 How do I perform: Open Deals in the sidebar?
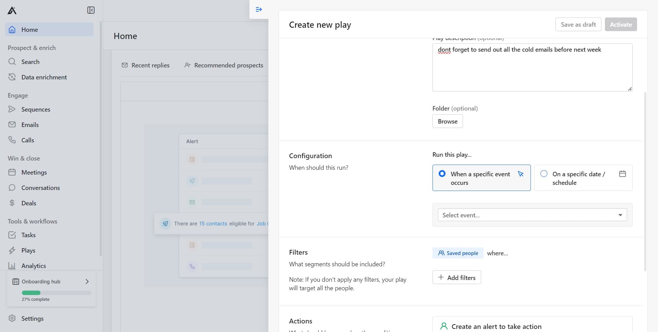pyautogui.click(x=28, y=203)
